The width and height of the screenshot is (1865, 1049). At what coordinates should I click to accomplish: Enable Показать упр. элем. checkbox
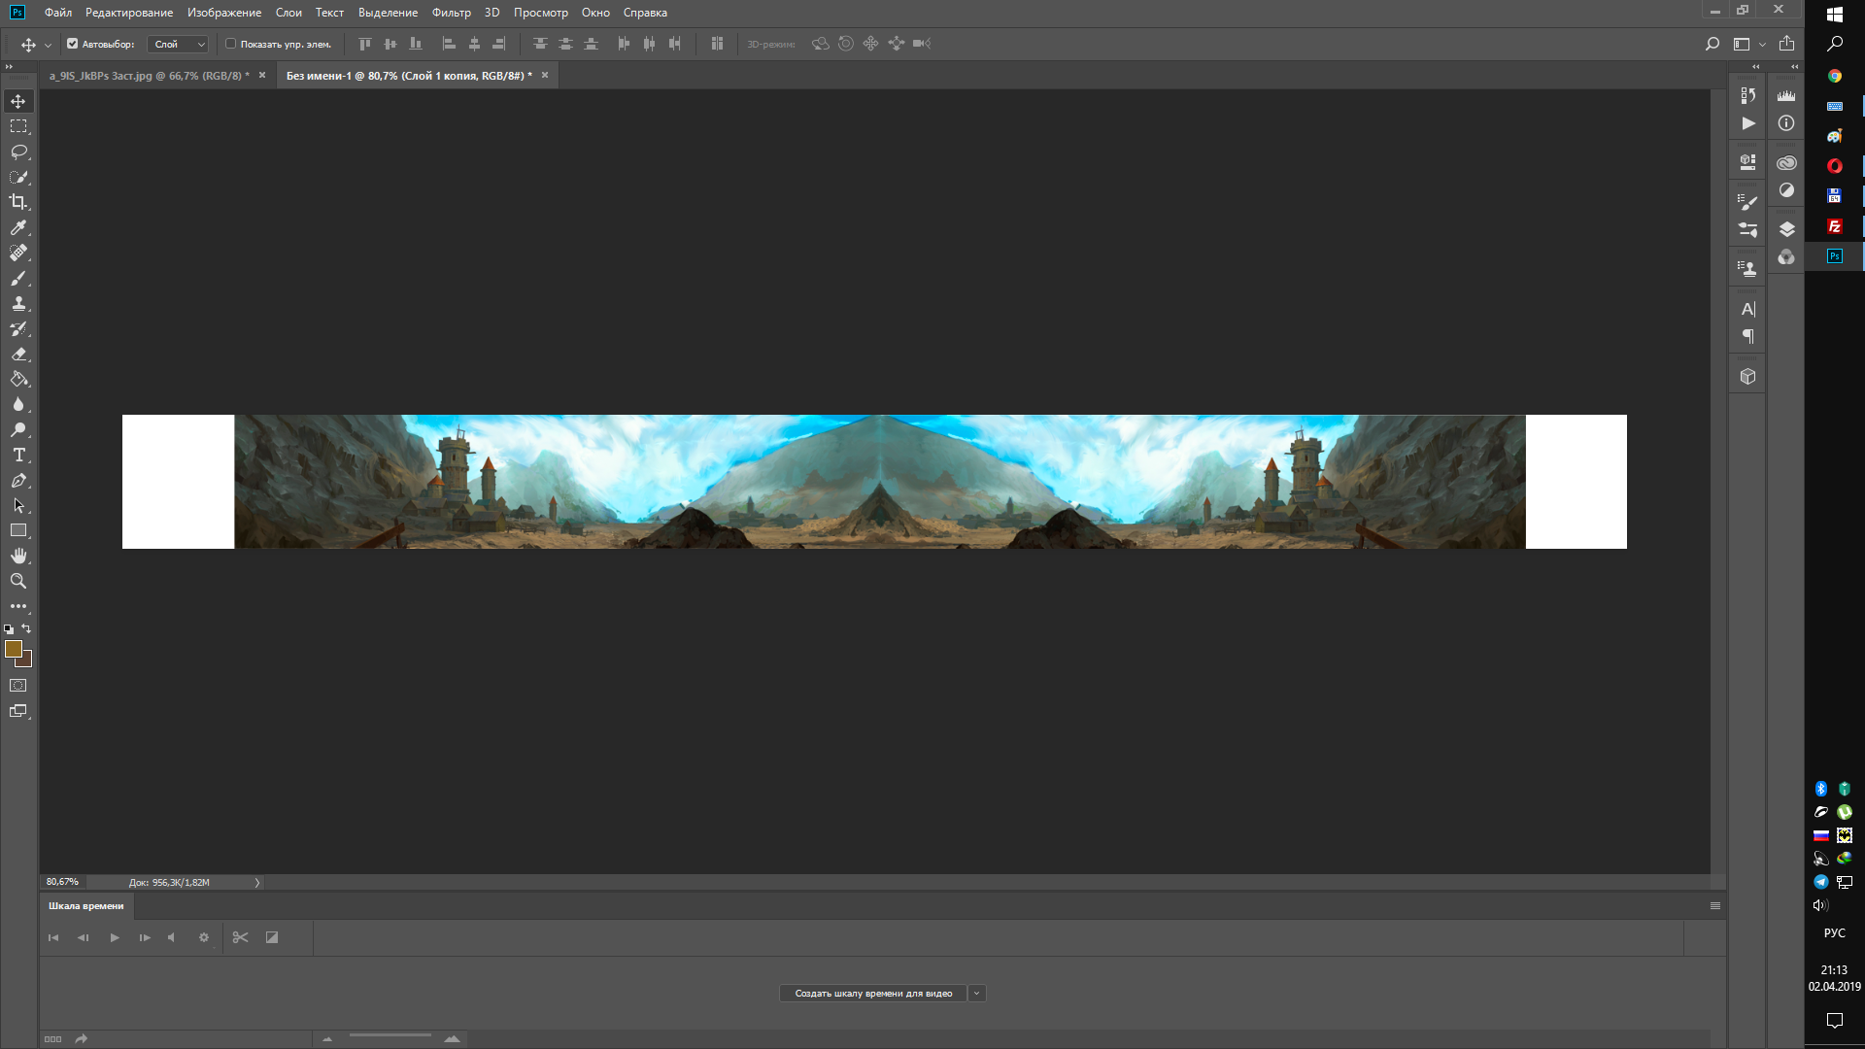coord(231,44)
